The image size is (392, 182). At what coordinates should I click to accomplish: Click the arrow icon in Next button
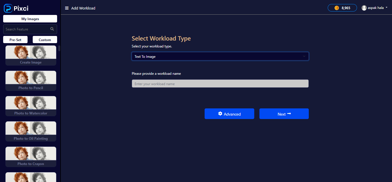(289, 114)
